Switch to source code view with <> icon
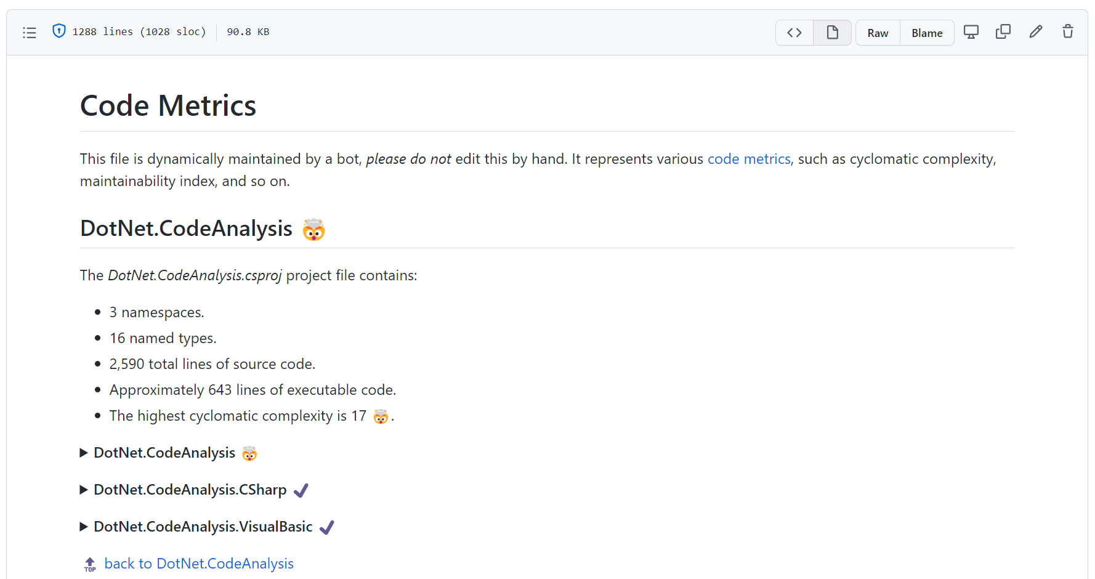The height and width of the screenshot is (579, 1095). tap(794, 32)
